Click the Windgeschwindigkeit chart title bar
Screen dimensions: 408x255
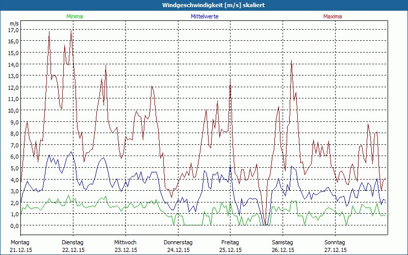[x=204, y=5]
